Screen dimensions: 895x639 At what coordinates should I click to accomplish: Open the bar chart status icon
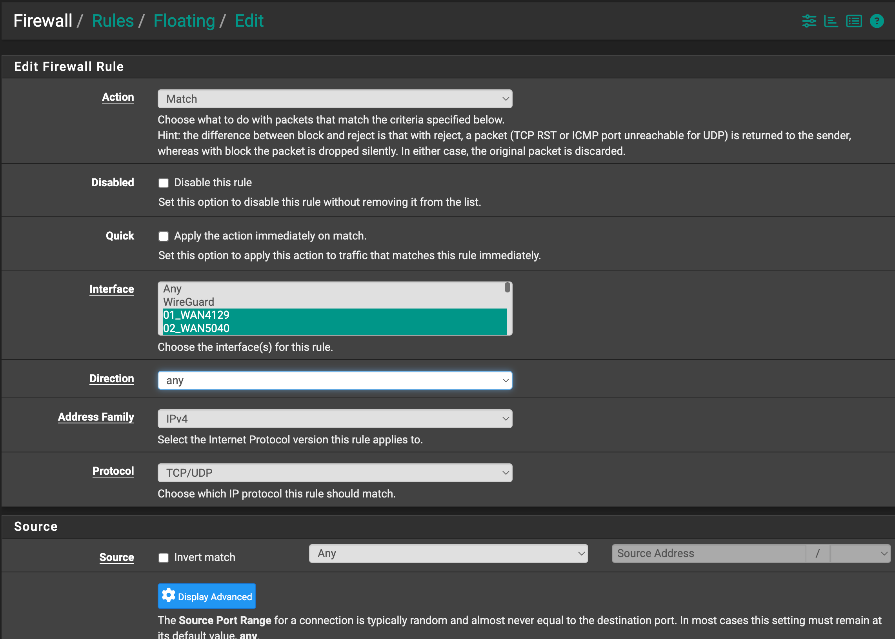830,21
